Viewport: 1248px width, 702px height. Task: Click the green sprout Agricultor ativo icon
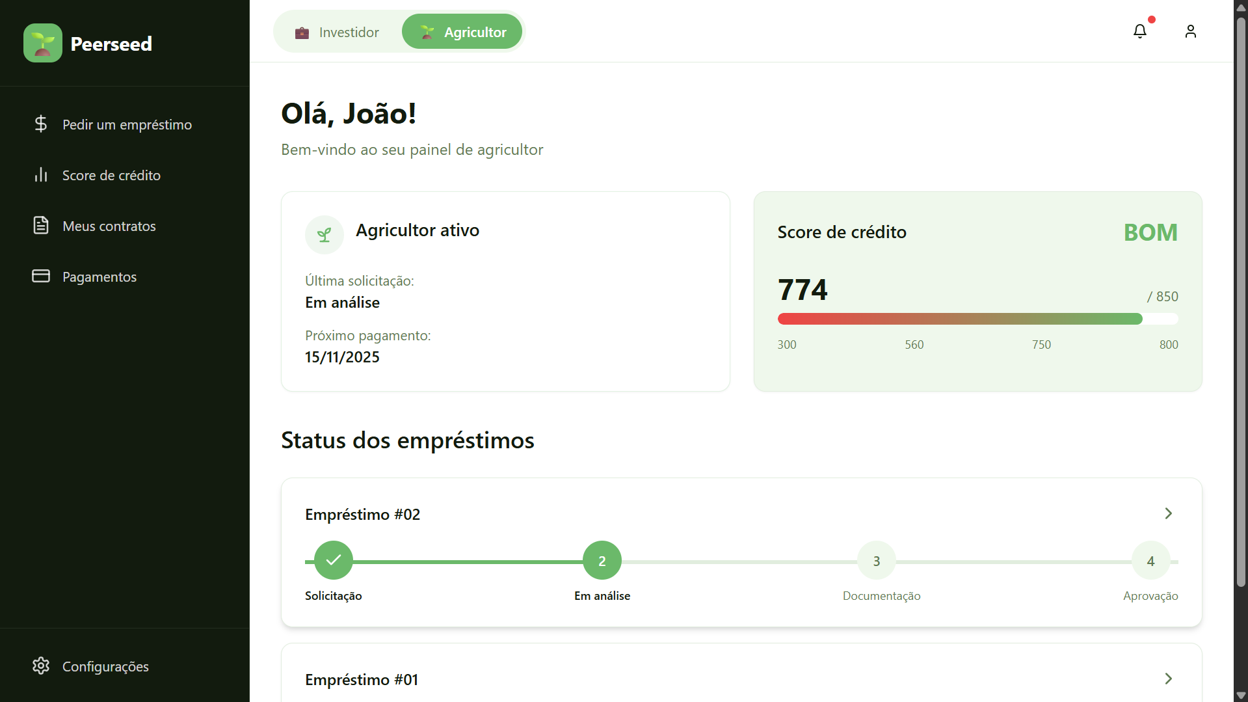(x=324, y=235)
